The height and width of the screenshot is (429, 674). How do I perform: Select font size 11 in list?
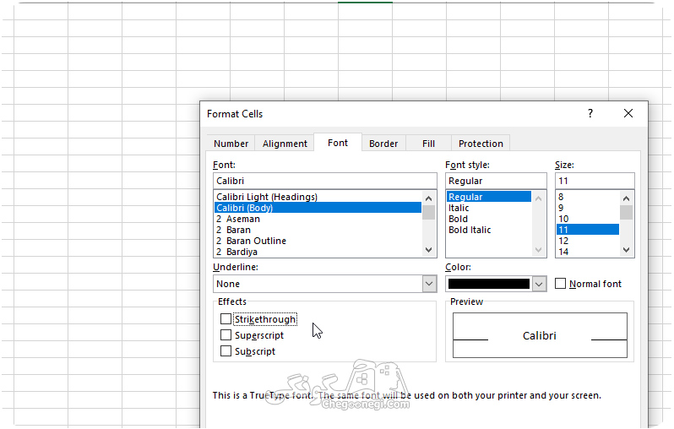(x=588, y=230)
